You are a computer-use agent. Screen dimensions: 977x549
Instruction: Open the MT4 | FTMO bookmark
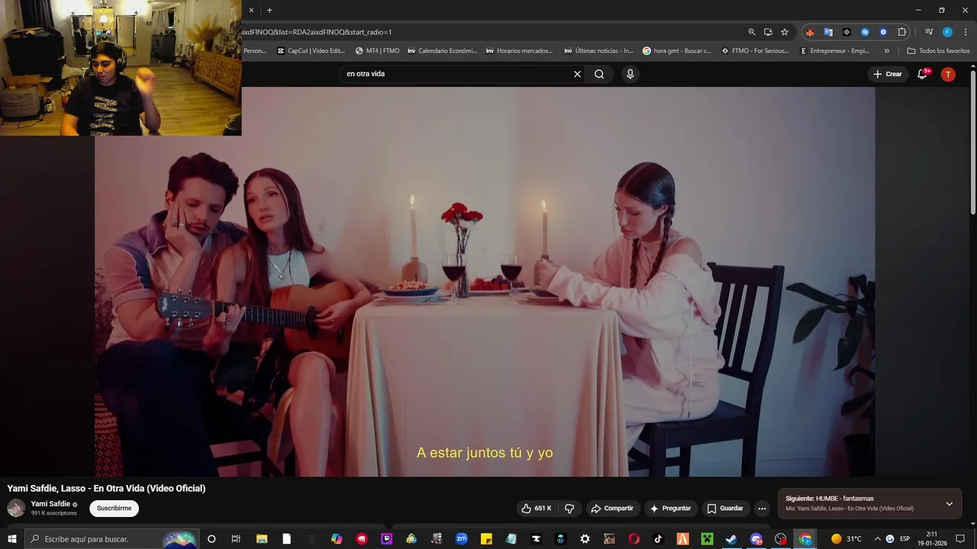[x=377, y=51]
